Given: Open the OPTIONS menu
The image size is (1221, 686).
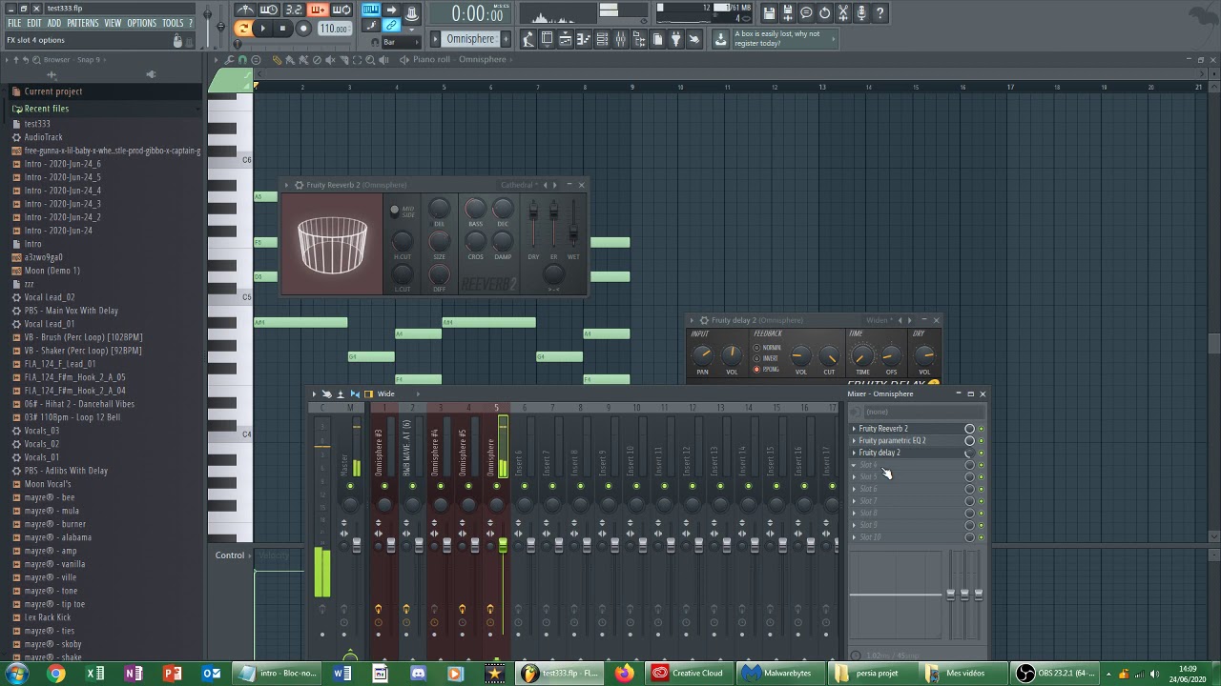Looking at the screenshot, I should (x=141, y=23).
